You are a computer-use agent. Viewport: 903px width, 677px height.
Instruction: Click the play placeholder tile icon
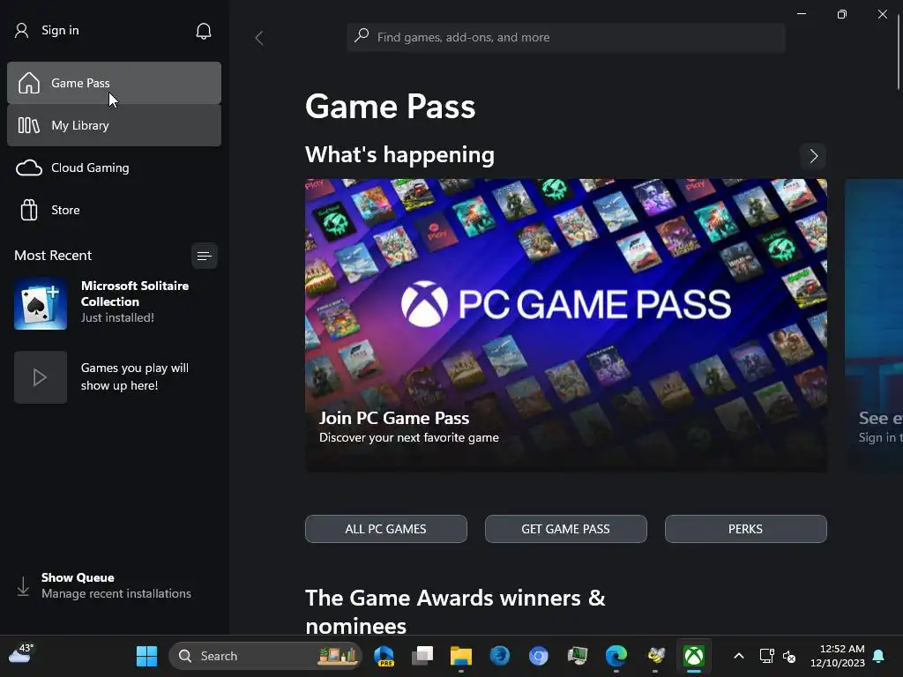(x=41, y=377)
